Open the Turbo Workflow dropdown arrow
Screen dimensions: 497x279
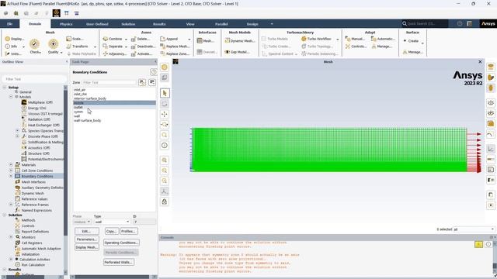(x=338, y=40)
